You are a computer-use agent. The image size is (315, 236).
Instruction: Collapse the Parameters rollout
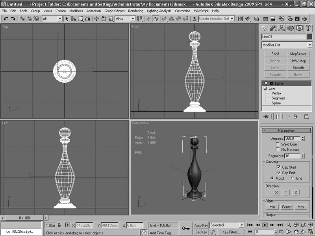pos(286,131)
